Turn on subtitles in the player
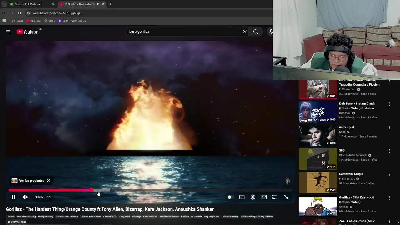The image size is (400, 225). [x=242, y=197]
